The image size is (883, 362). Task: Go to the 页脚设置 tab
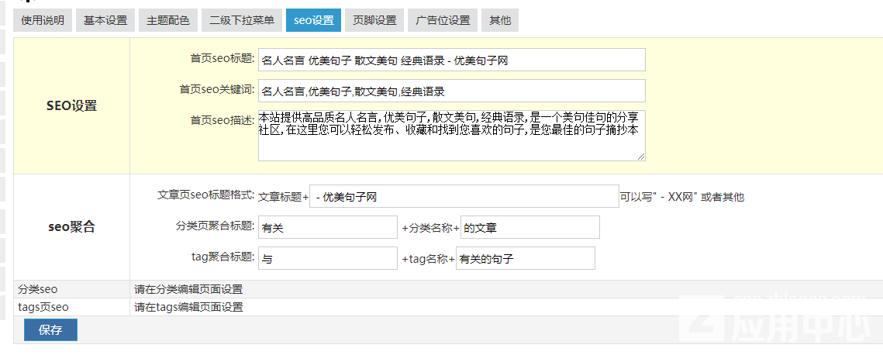[374, 20]
